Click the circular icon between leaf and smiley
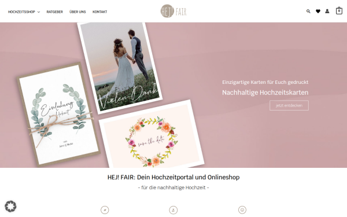 click(x=173, y=210)
